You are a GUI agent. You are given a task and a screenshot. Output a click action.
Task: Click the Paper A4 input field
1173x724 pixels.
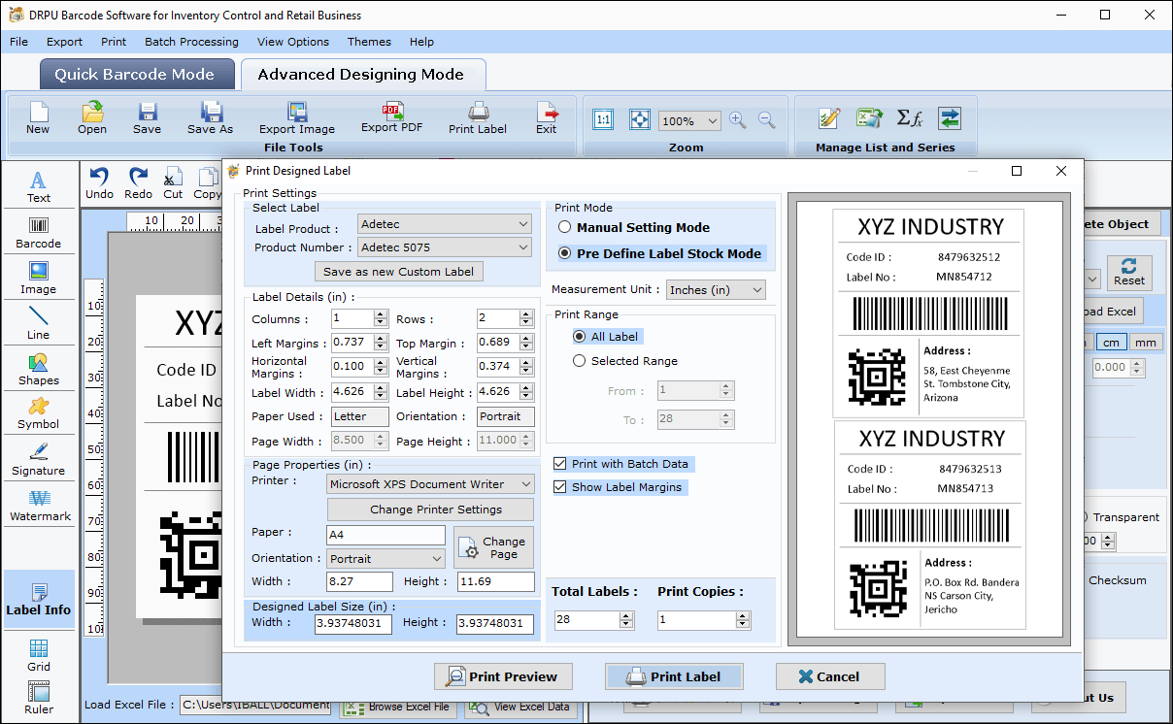[x=385, y=535]
